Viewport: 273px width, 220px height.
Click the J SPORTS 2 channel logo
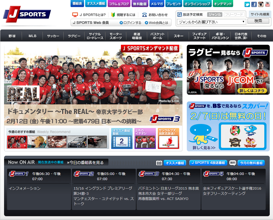(84, 174)
